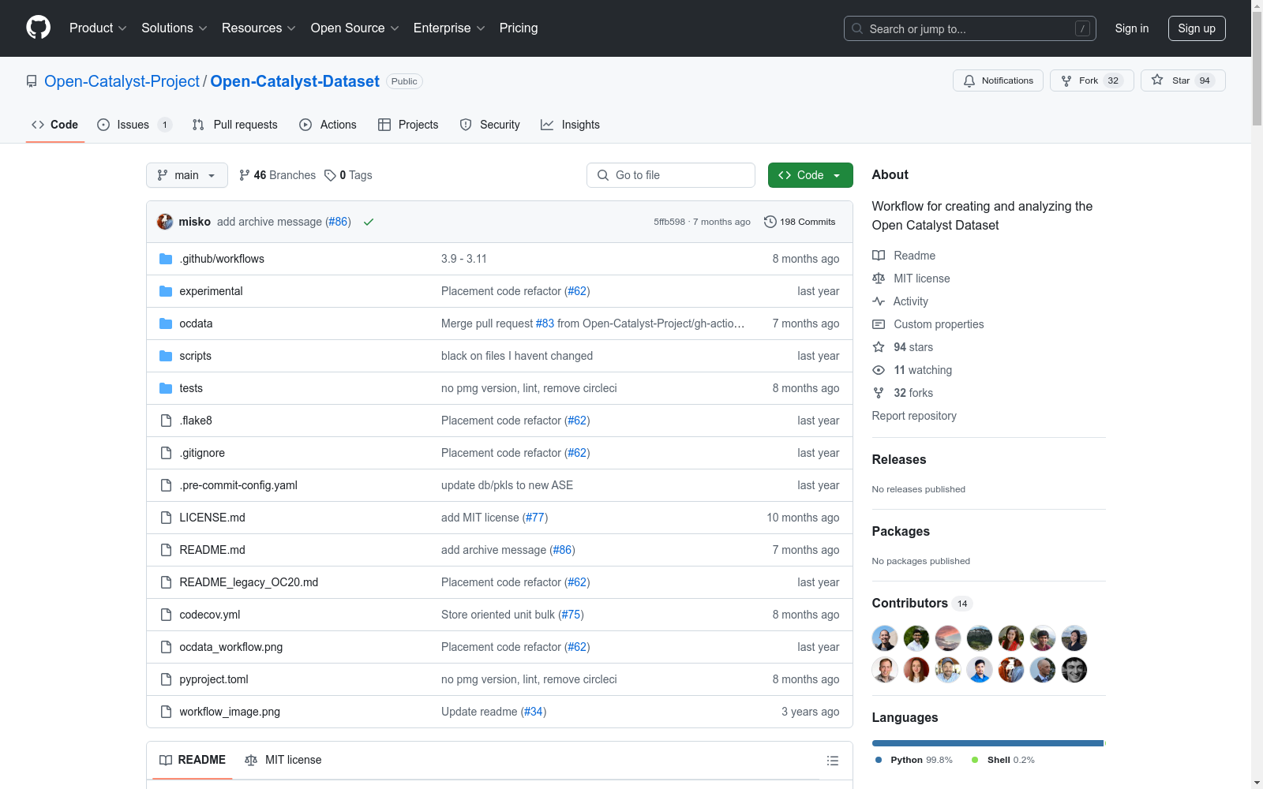Click the Python language bar segment
Image resolution: width=1263 pixels, height=789 pixels.
point(988,743)
